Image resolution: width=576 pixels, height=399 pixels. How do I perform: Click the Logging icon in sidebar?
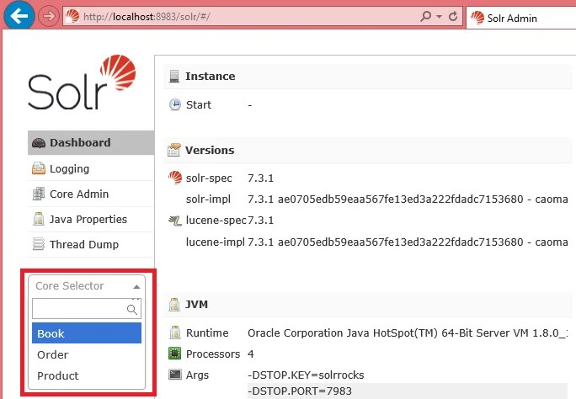39,168
